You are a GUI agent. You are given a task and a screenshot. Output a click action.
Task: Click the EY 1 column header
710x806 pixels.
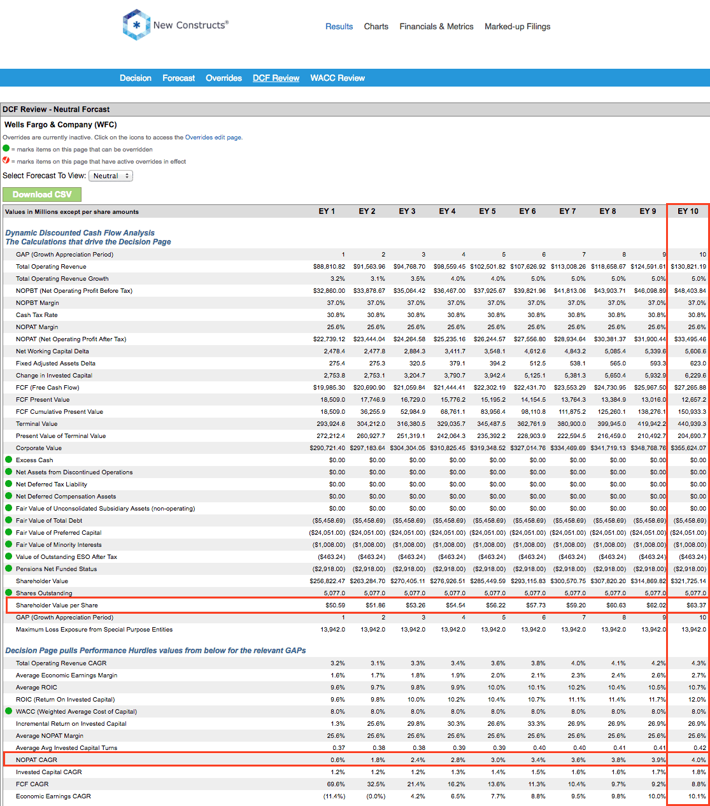pos(327,211)
